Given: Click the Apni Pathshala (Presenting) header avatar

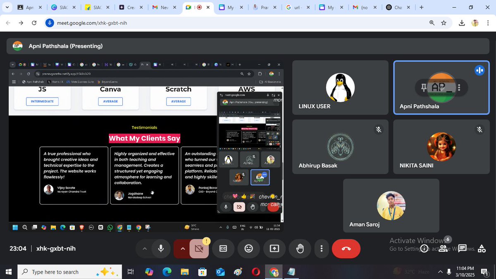Looking at the screenshot, I should tap(17, 46).
